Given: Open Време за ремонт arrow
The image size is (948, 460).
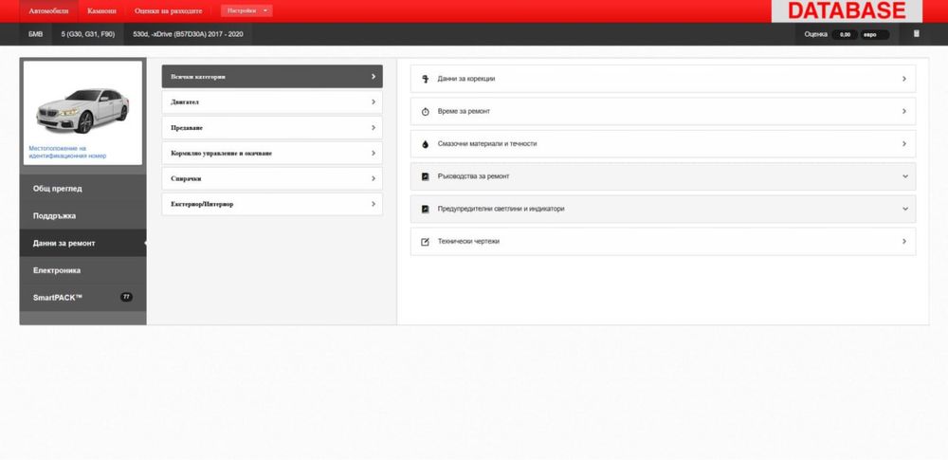Looking at the screenshot, I should [904, 111].
